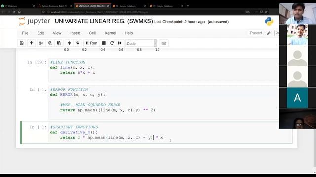This screenshot has height=177, width=316.
Task: Click the def derivative_m(): line
Action: pos(74,132)
